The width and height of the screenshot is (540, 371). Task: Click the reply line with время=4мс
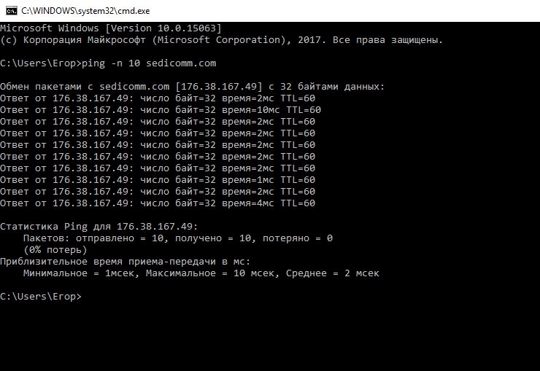coord(158,203)
